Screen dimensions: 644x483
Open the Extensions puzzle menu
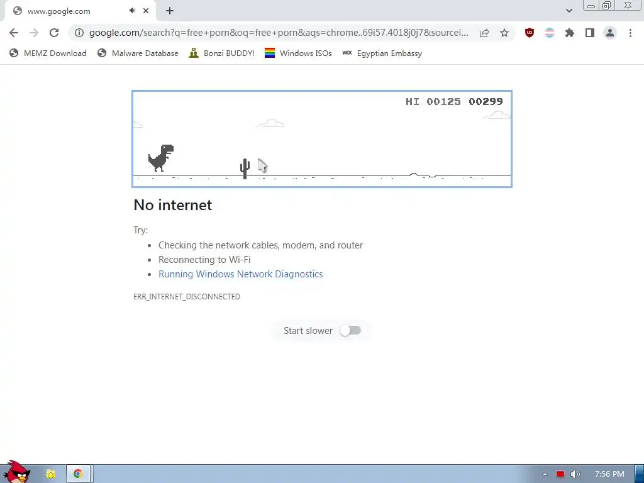pos(570,33)
